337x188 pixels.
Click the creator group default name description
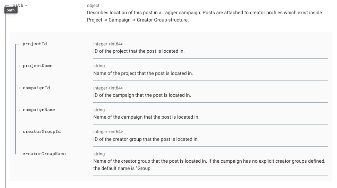(209, 165)
